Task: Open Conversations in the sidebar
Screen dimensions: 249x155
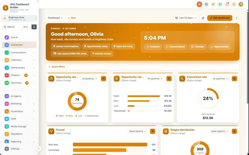Action: coord(19,52)
